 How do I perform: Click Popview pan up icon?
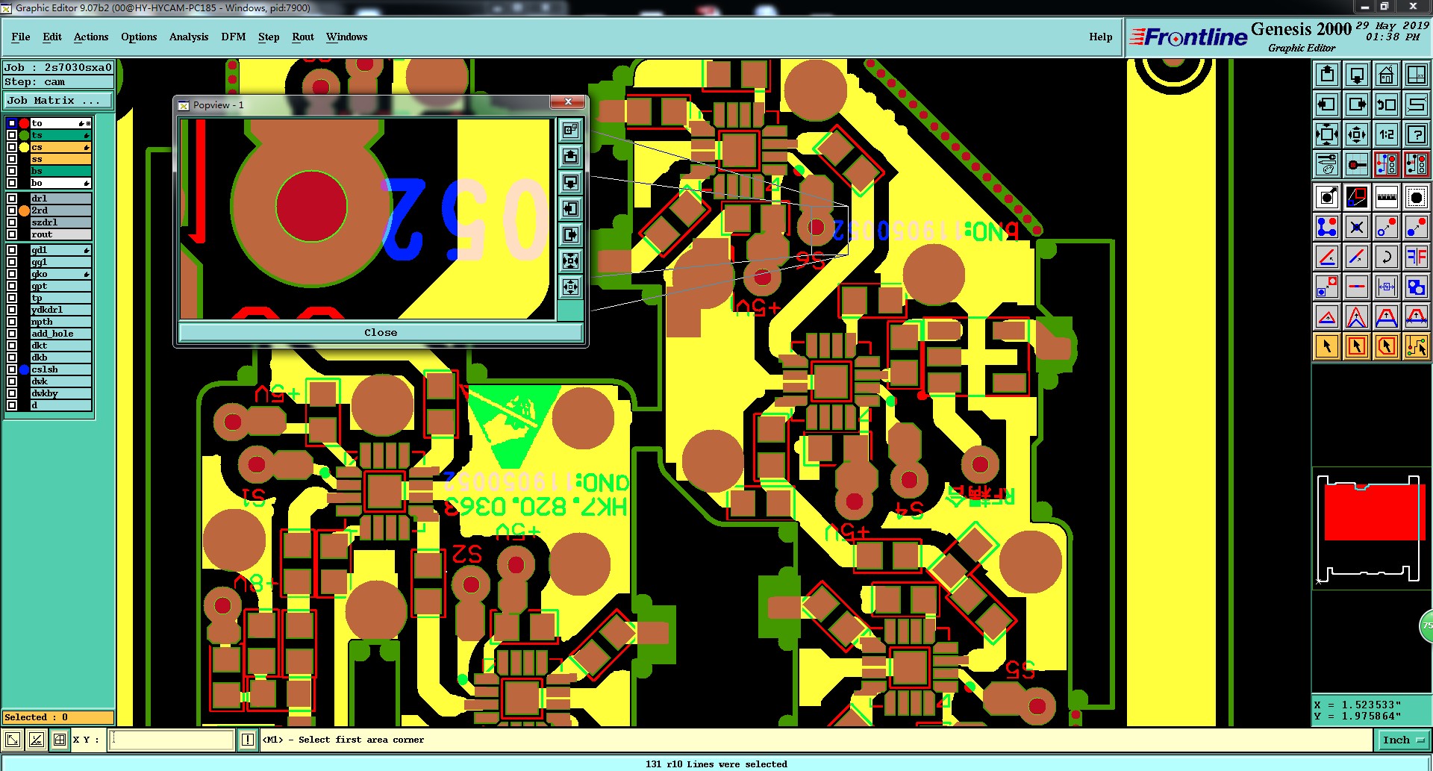coord(570,156)
